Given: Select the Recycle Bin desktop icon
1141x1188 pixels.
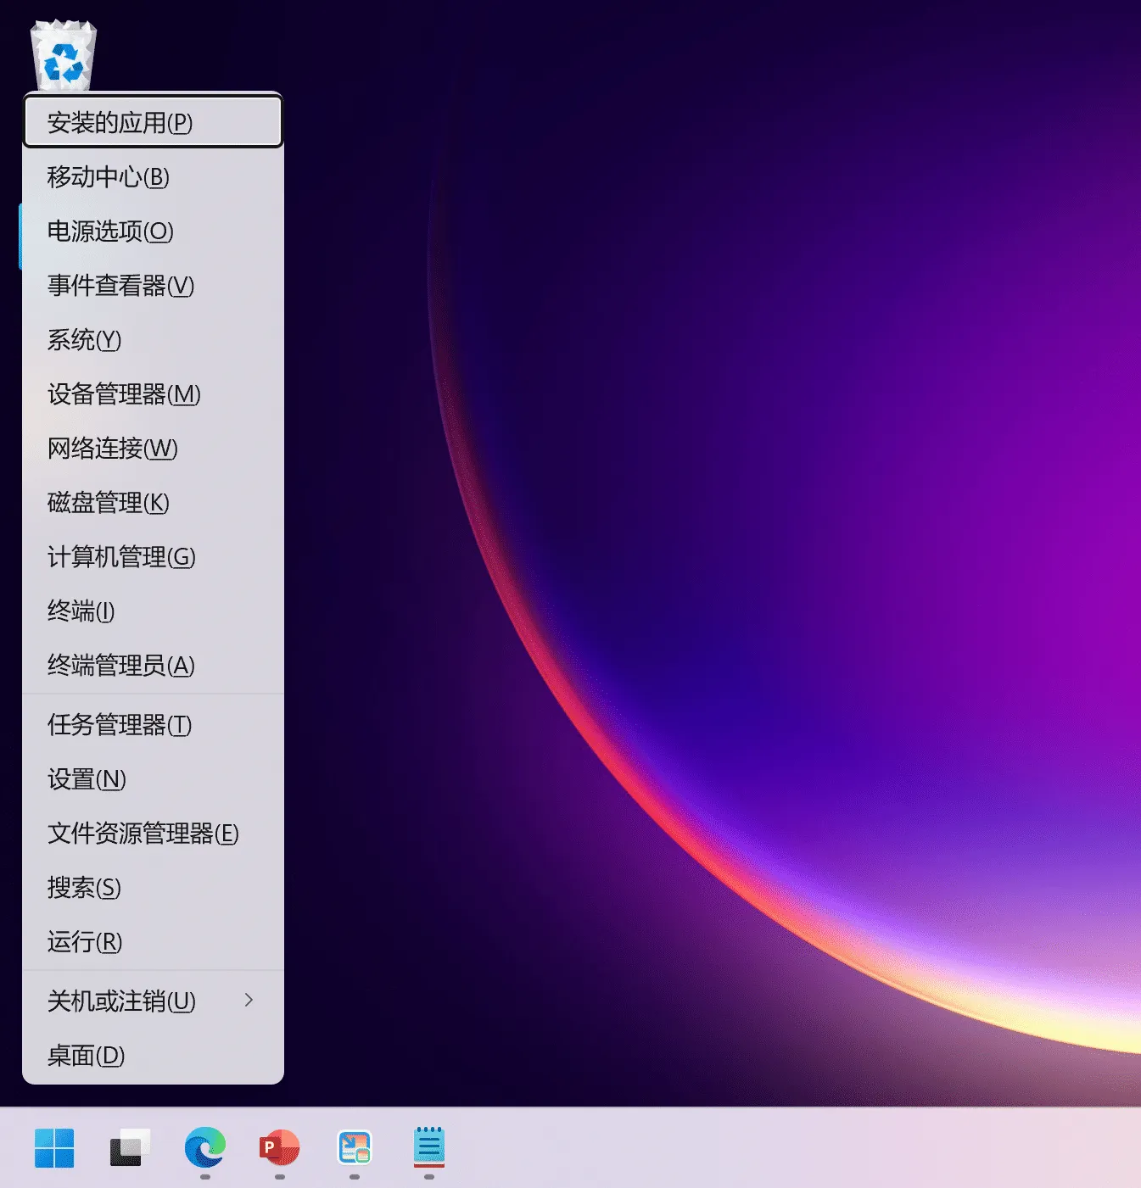Looking at the screenshot, I should pyautogui.click(x=64, y=56).
